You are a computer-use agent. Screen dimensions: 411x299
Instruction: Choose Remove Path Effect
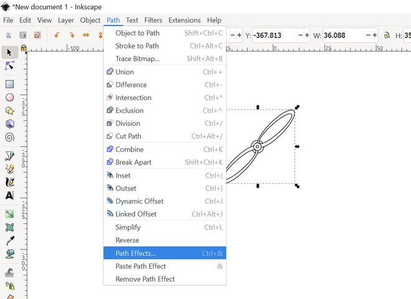click(165, 279)
